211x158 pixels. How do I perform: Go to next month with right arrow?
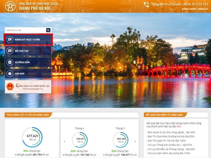[135, 141]
